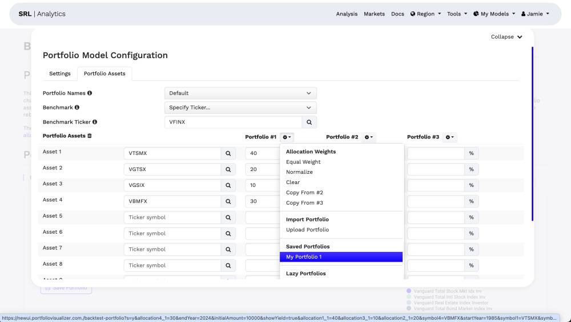Click Portfolio #3 allocation field for Asset 1

pos(436,153)
